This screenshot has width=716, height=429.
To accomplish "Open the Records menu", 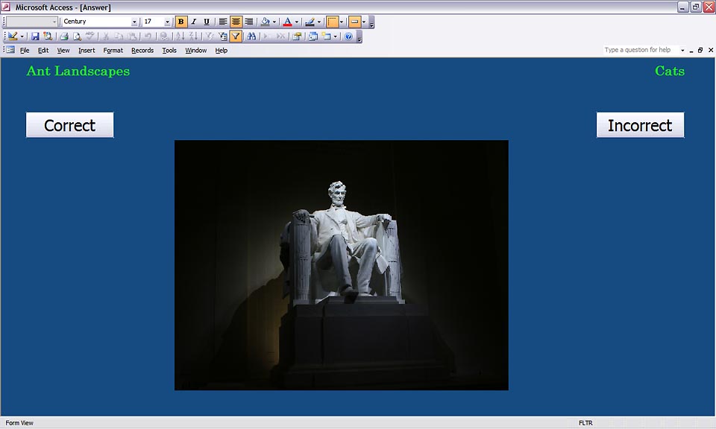I will 142,51.
